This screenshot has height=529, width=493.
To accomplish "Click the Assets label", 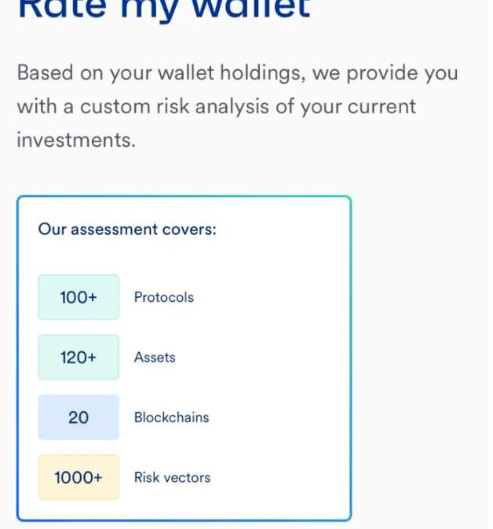I will point(155,357).
